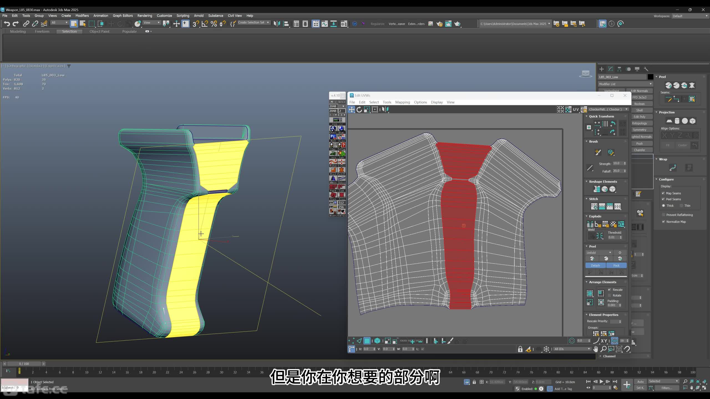Open the Tools menu in Edit UVWs
Viewport: 710px width, 399px height.
[x=387, y=102]
